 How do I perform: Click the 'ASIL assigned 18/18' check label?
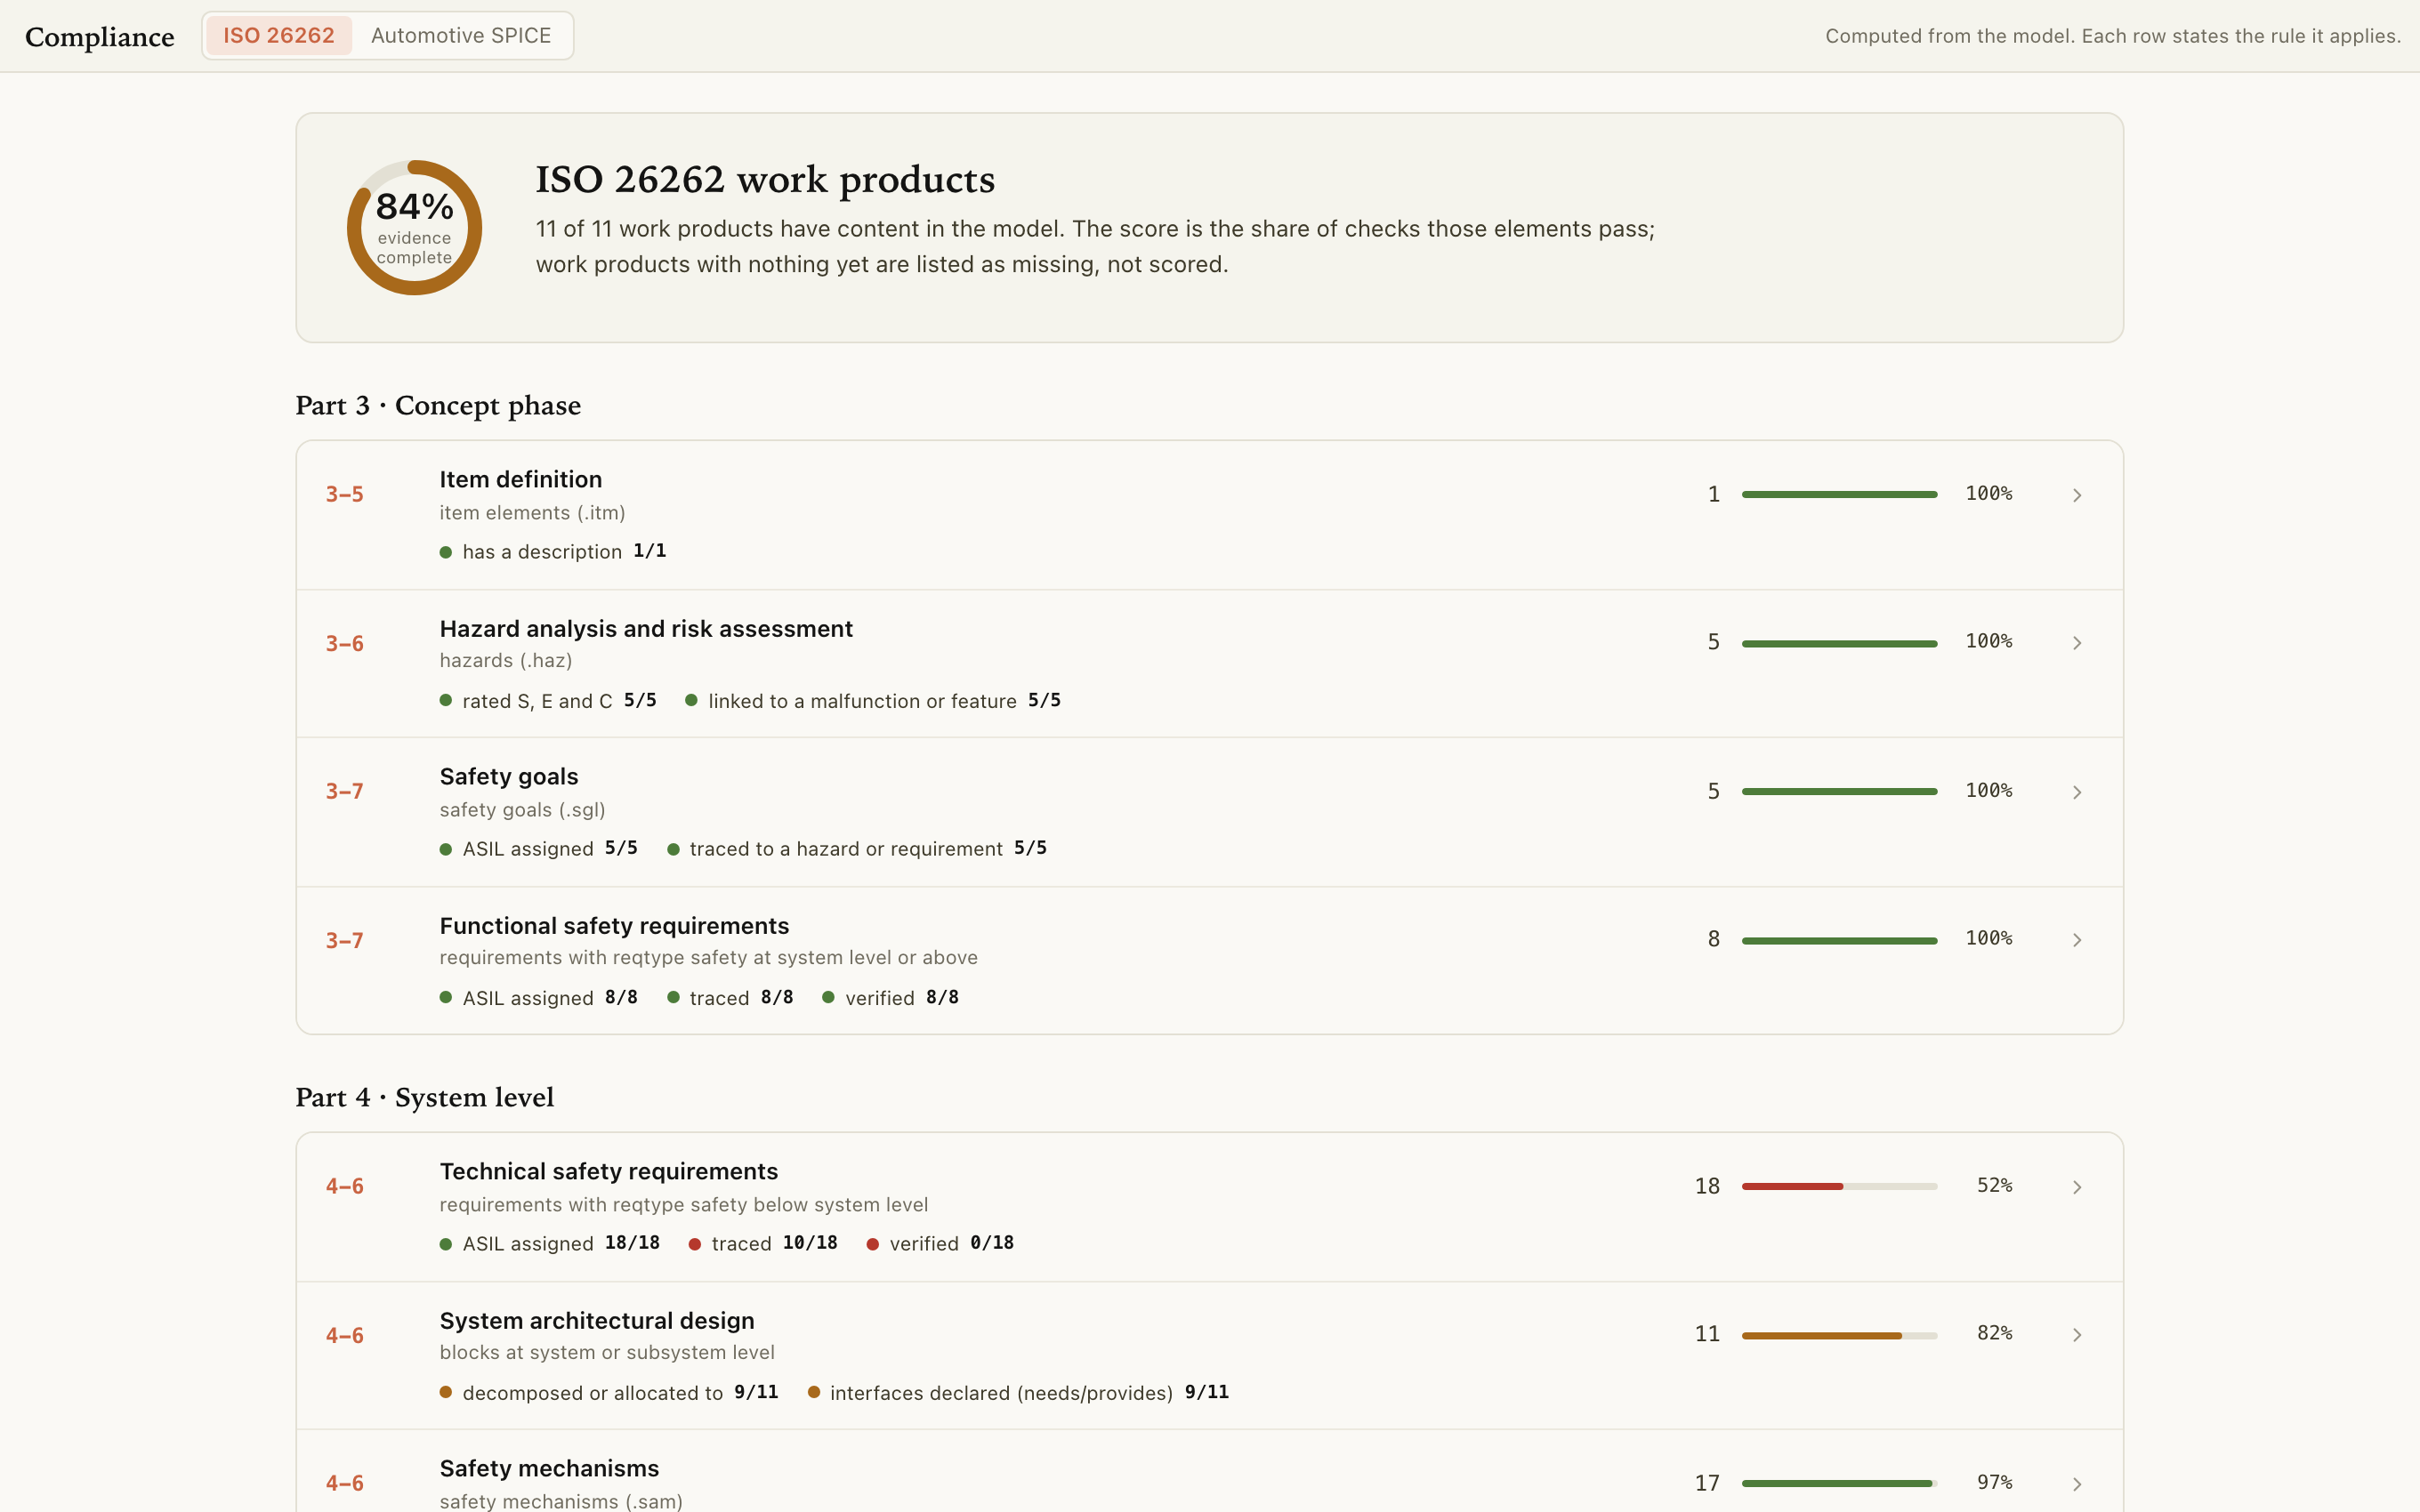(x=550, y=1244)
